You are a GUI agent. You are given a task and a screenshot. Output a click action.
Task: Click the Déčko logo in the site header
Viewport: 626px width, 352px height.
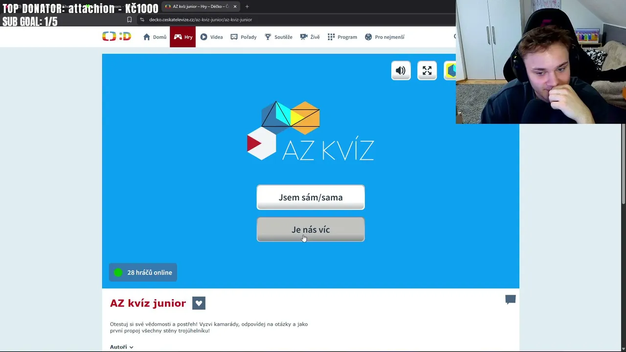click(116, 37)
